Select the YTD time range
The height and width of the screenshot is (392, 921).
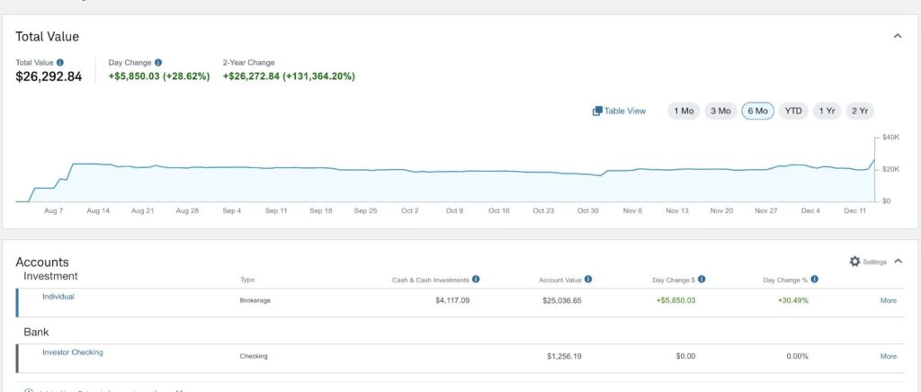(793, 111)
